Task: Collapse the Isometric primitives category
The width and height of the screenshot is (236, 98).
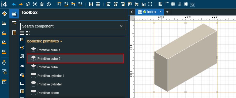Action: pyautogui.click(x=44, y=41)
